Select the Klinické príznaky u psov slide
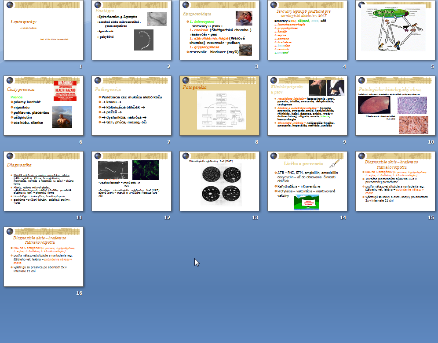The width and height of the screenshot is (438, 343). [x=307, y=106]
